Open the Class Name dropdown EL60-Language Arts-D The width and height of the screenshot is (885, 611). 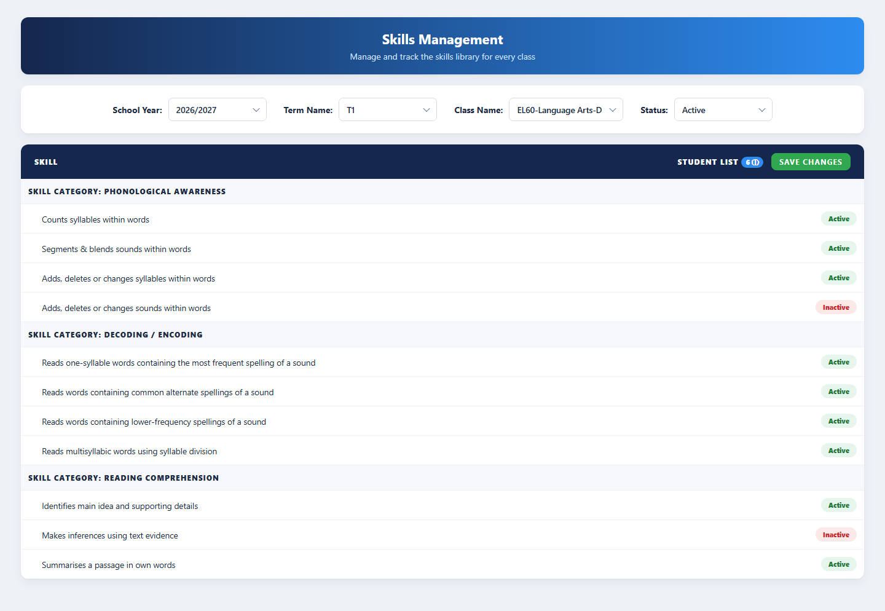pos(566,110)
